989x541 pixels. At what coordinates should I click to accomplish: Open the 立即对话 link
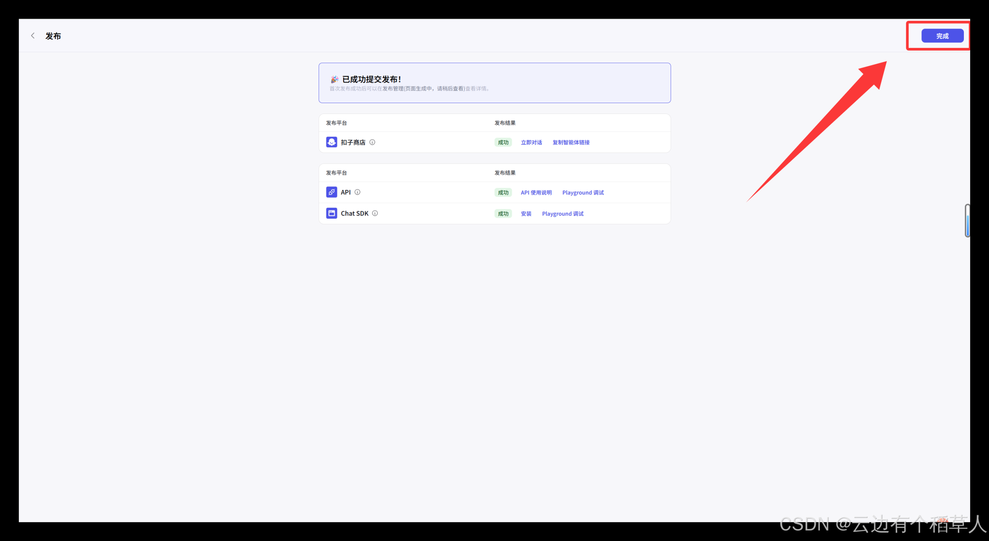(531, 142)
